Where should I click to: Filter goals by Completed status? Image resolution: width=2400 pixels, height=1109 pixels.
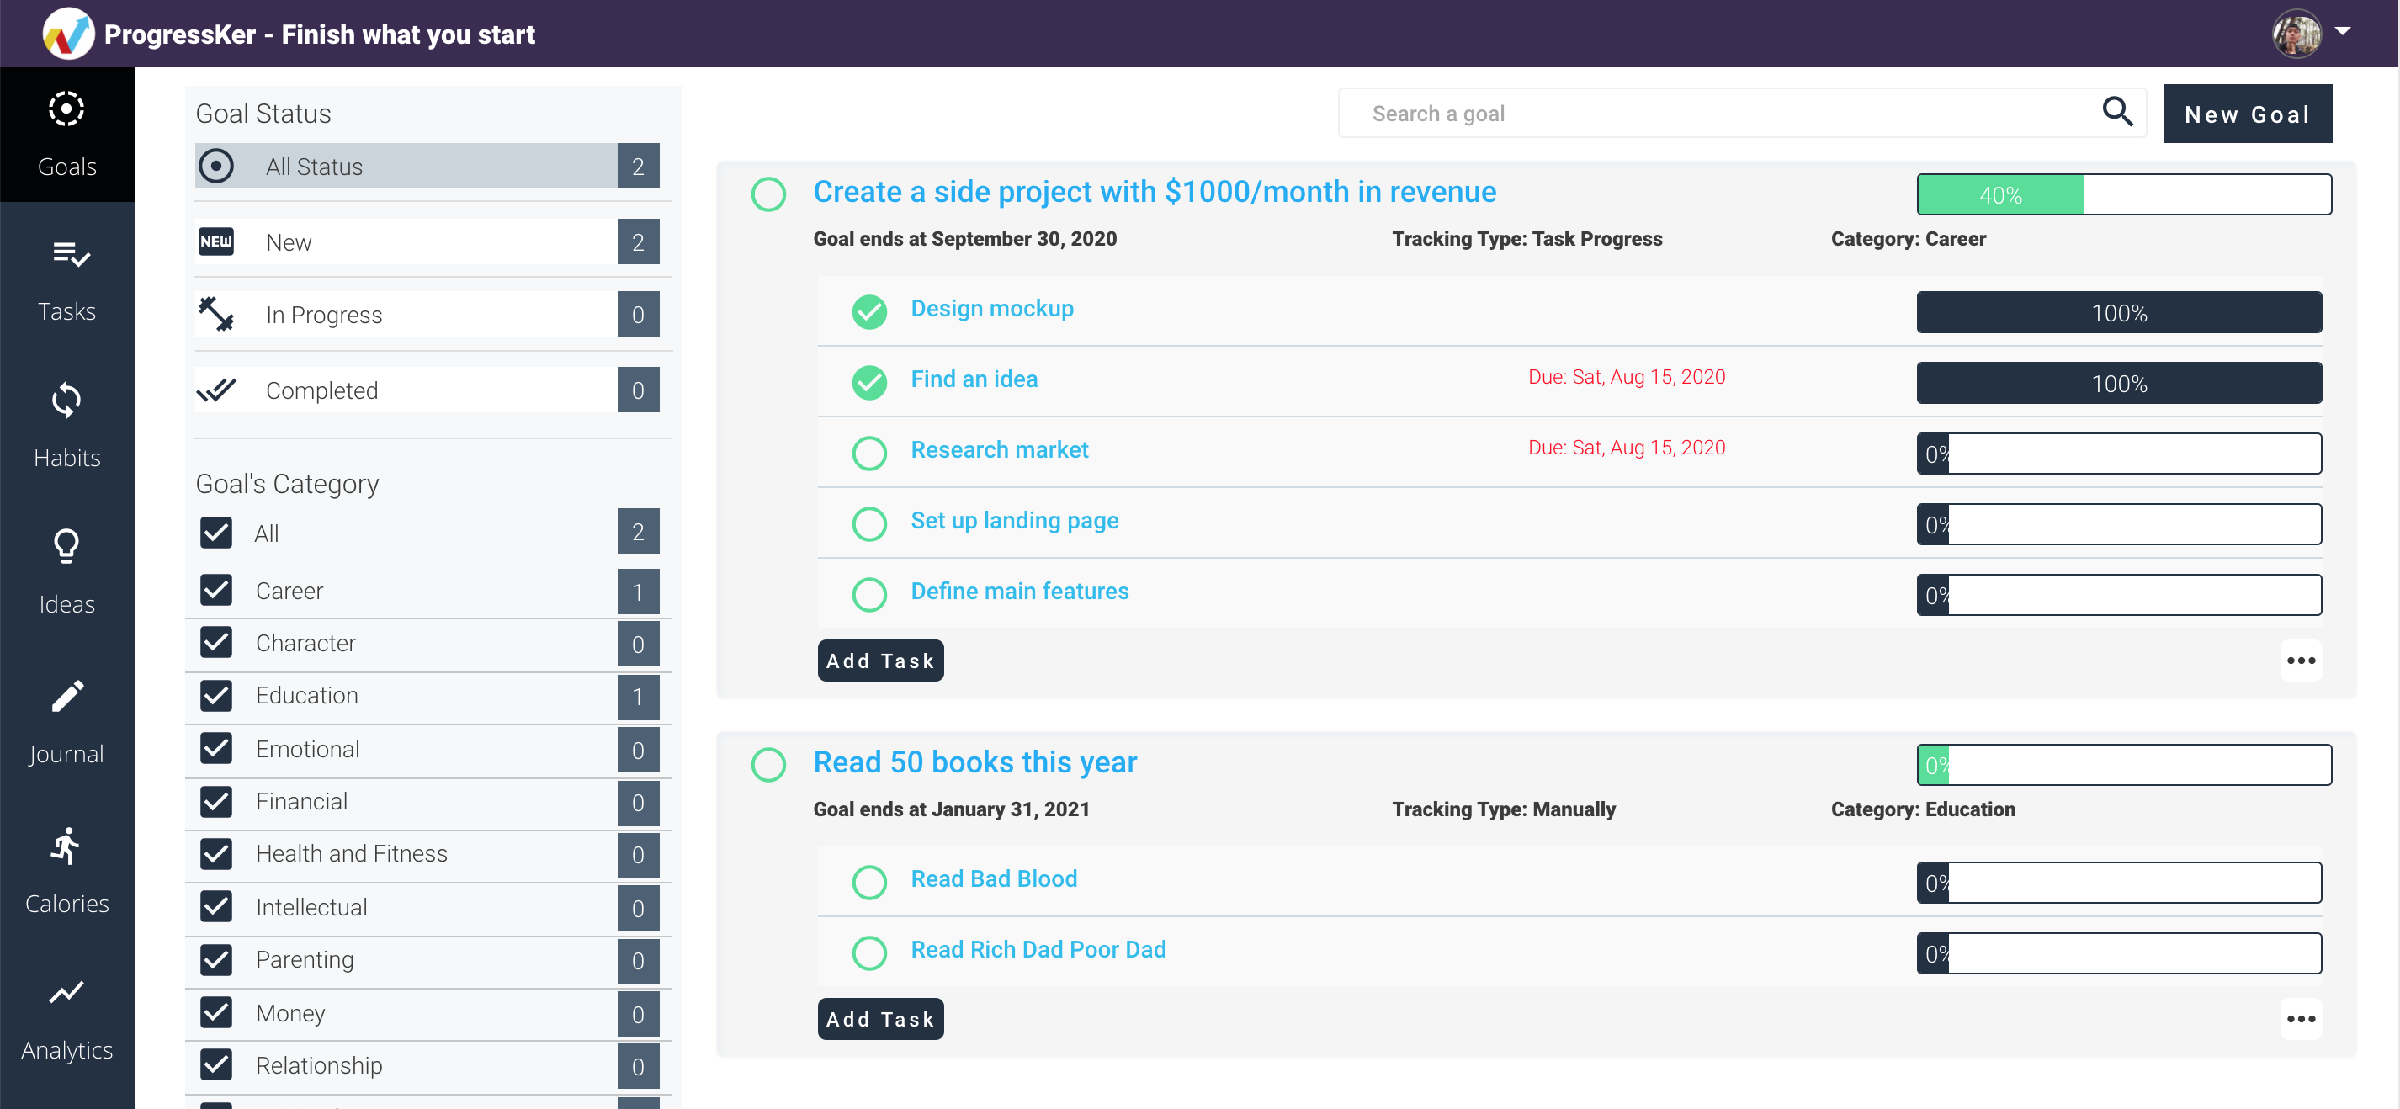(321, 390)
